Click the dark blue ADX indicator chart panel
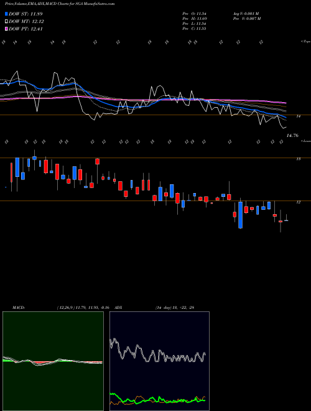The height and width of the screenshot is (411, 311). [x=159, y=361]
